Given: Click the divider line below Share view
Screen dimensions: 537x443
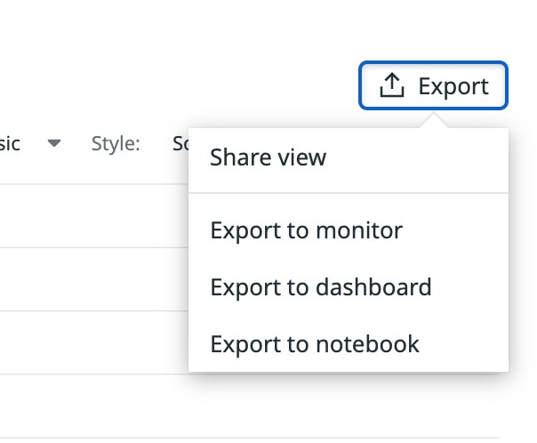Looking at the screenshot, I should (x=349, y=193).
